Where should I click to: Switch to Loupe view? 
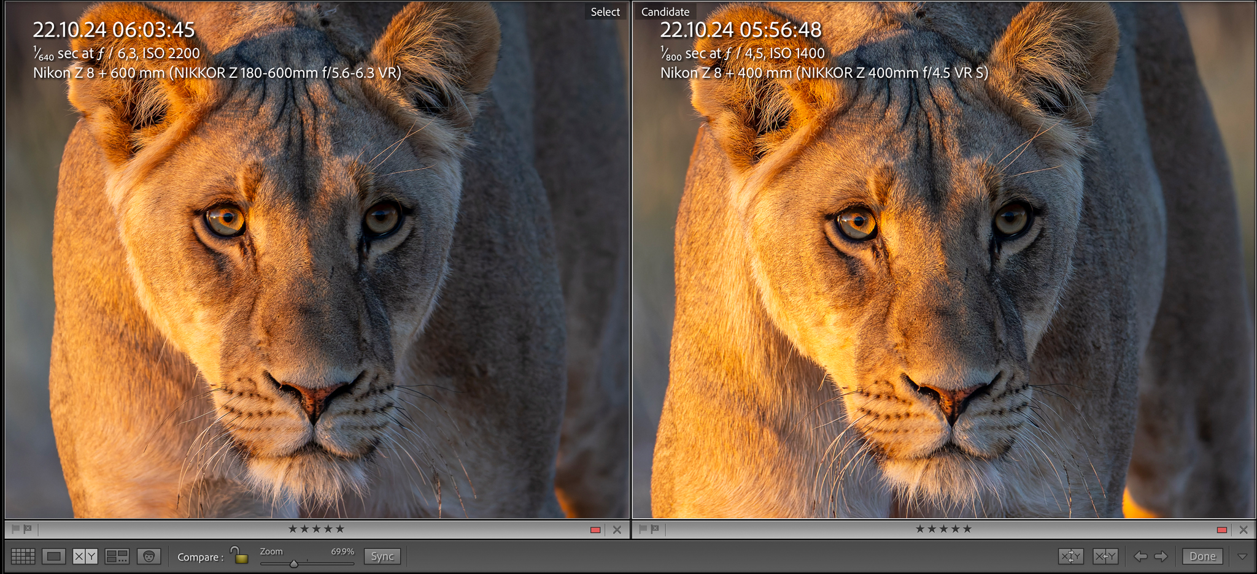(x=54, y=556)
